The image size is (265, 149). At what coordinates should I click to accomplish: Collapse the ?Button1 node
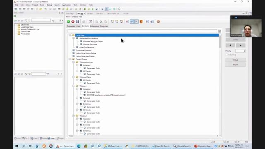point(73,86)
